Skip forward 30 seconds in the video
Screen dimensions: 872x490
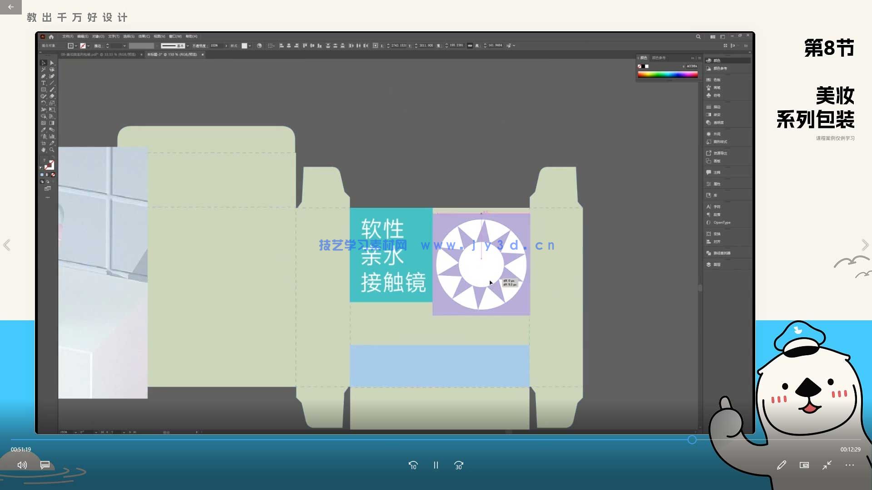(x=458, y=465)
